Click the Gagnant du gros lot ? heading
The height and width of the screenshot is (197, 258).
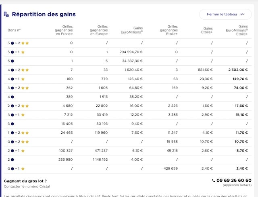pos(25,181)
